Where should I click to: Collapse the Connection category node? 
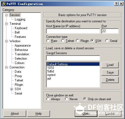pos(6,67)
